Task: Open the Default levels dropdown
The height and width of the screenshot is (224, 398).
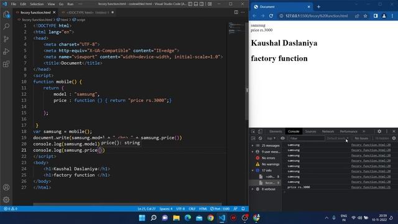Action: pos(338,138)
